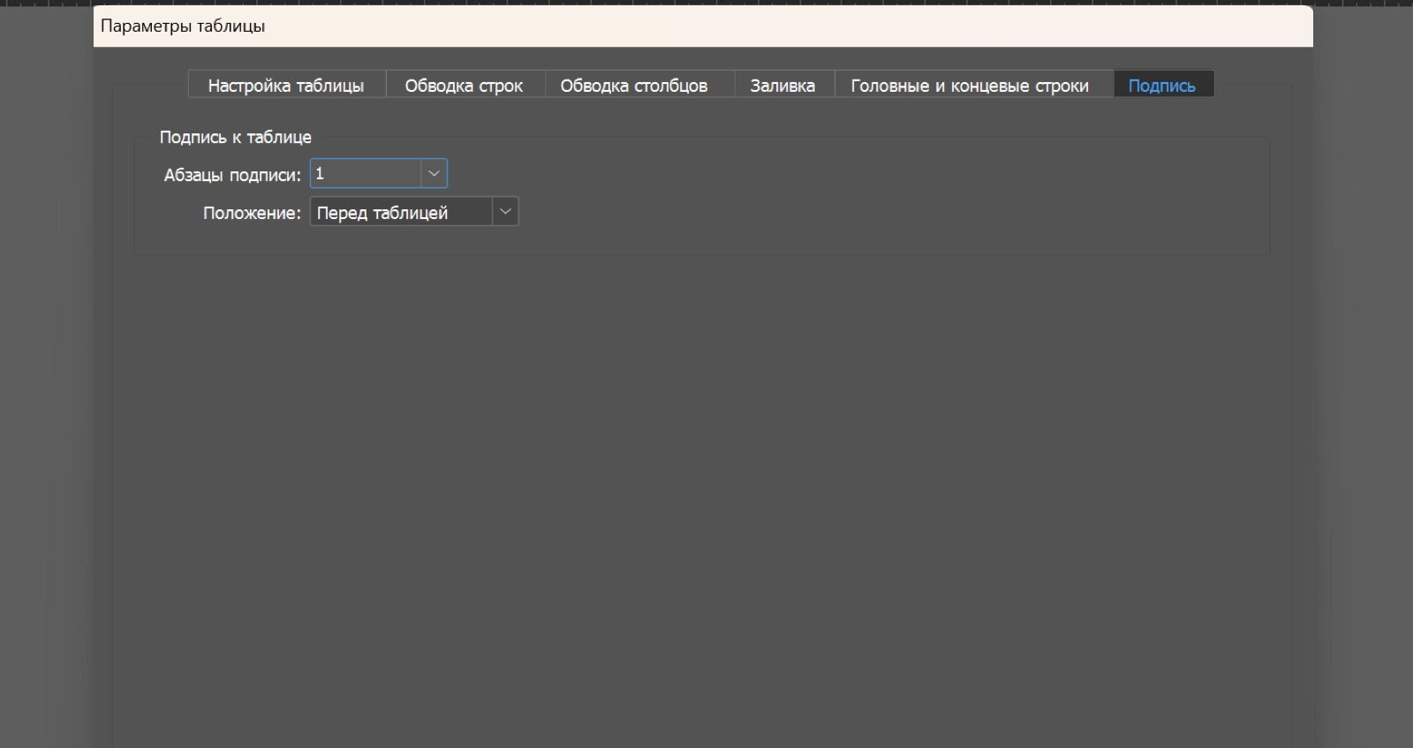
Task: Click the Положение label text
Action: (x=252, y=213)
